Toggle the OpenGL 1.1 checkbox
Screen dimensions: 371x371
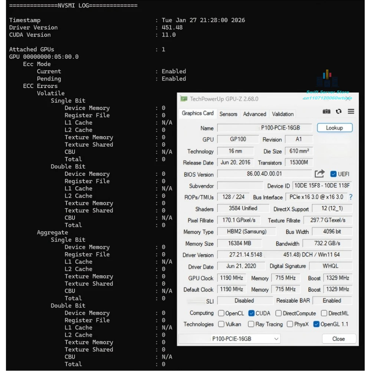316,324
